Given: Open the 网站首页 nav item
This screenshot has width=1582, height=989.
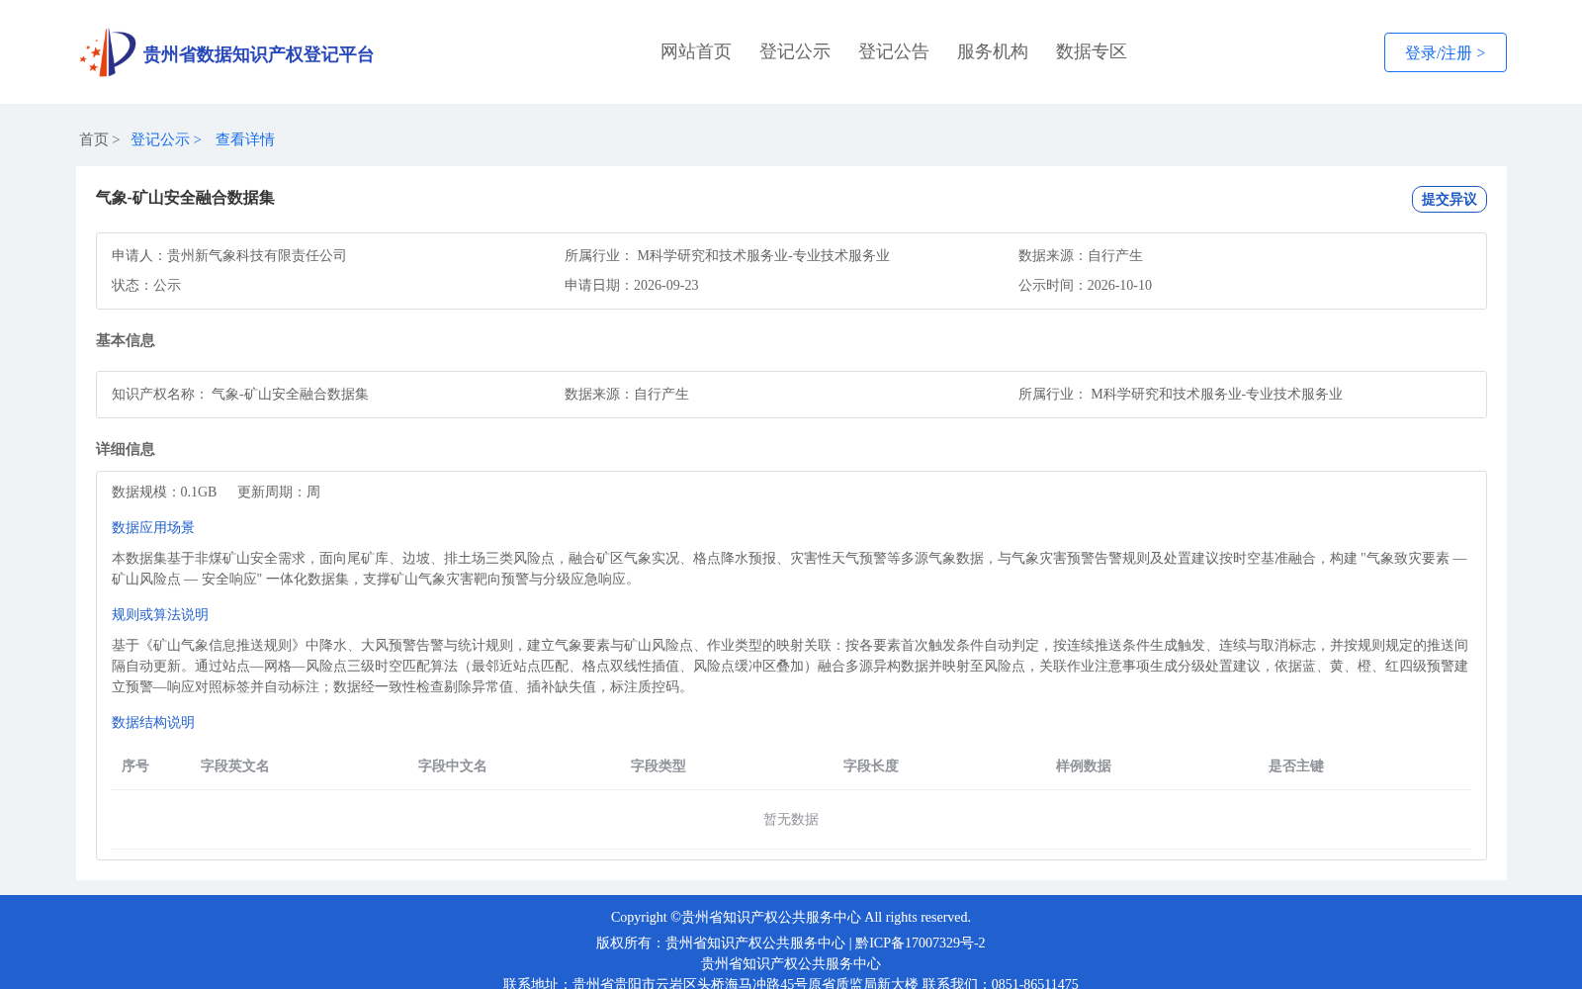Looking at the screenshot, I should click(x=696, y=51).
